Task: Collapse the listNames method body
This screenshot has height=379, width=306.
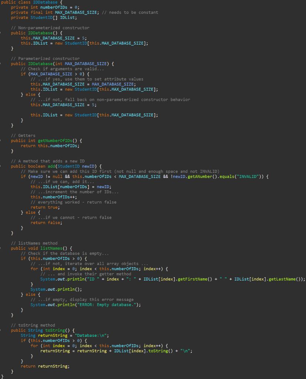Action: [x=2, y=248]
